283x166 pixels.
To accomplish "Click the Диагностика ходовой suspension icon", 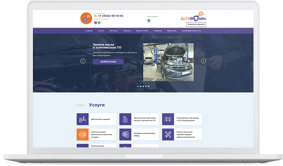I will [x=83, y=119].
